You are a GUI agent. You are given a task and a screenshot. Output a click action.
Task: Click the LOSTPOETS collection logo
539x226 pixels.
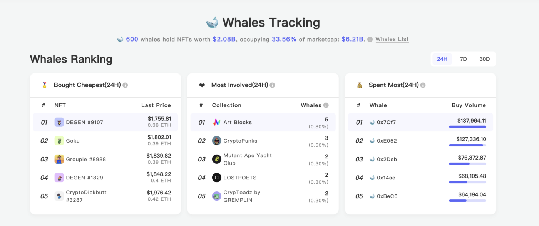coord(216,178)
